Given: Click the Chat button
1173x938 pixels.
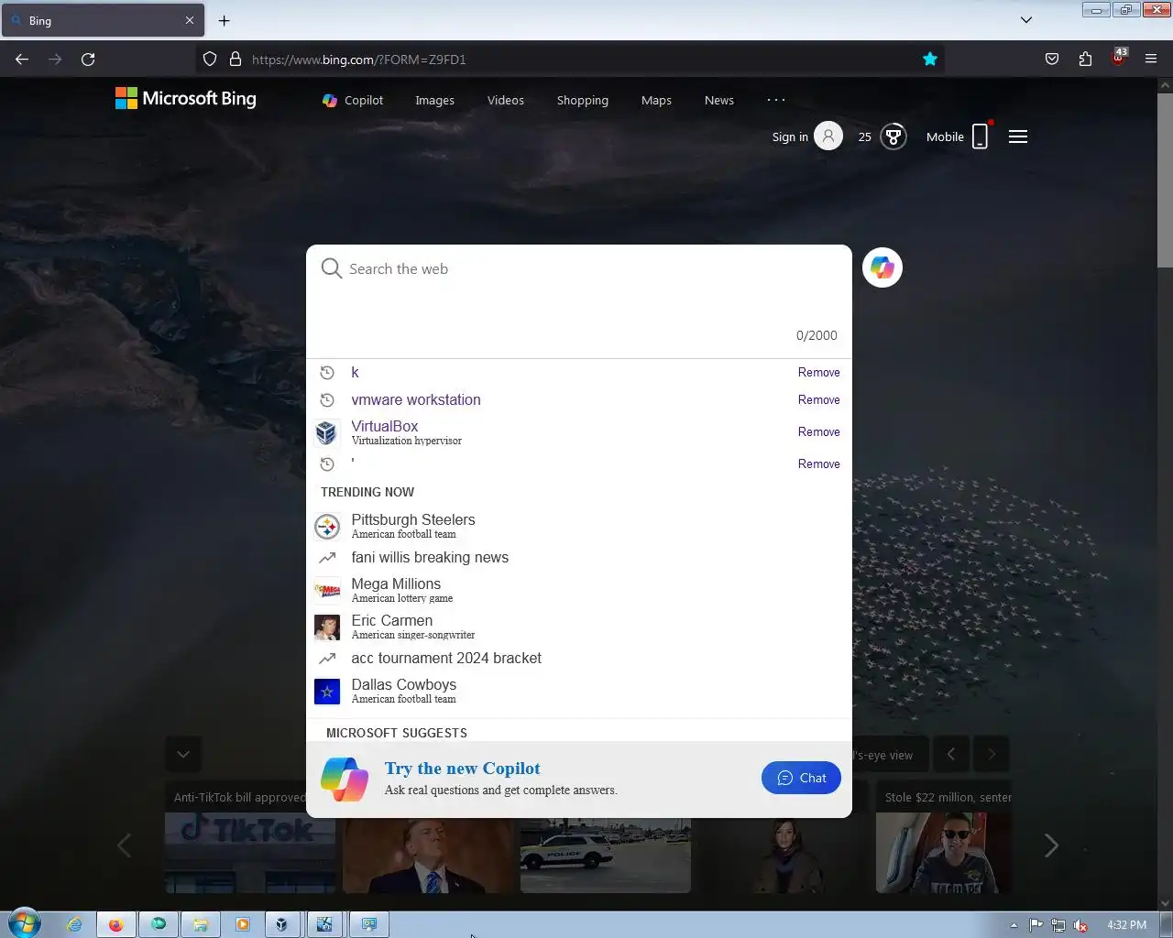Looking at the screenshot, I should coord(801,778).
